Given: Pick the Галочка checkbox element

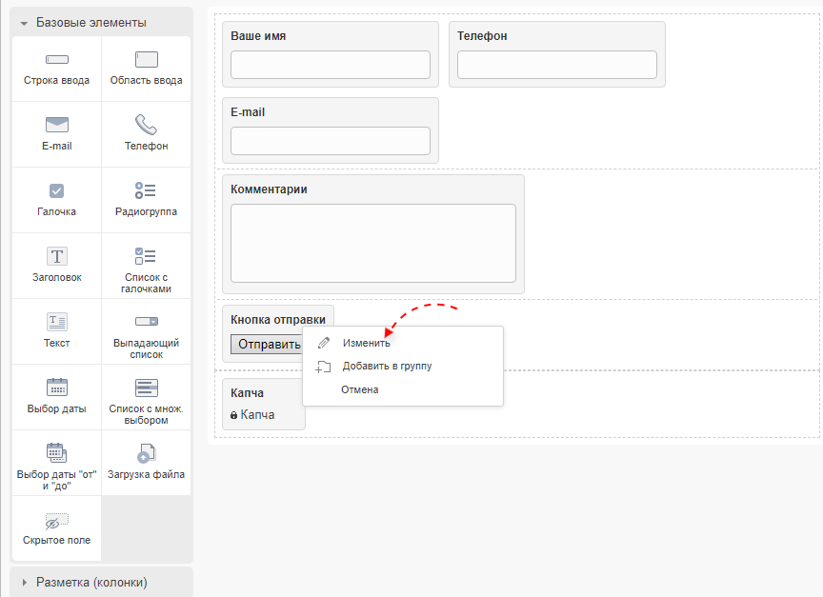Looking at the screenshot, I should click(56, 191).
